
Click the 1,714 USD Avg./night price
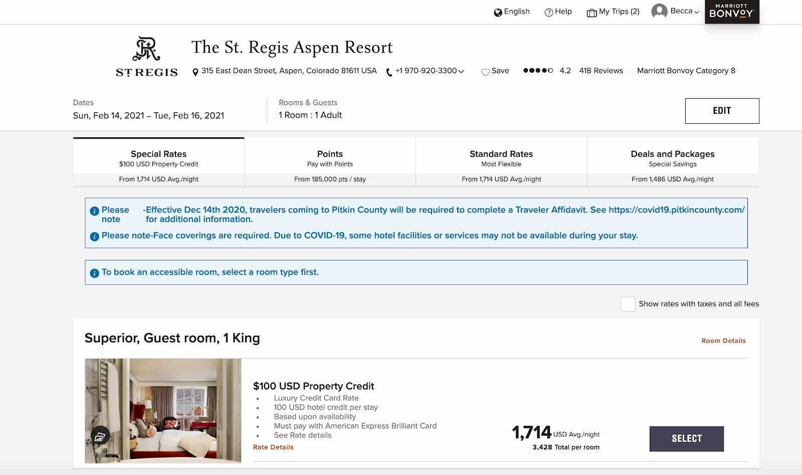pyautogui.click(x=555, y=432)
